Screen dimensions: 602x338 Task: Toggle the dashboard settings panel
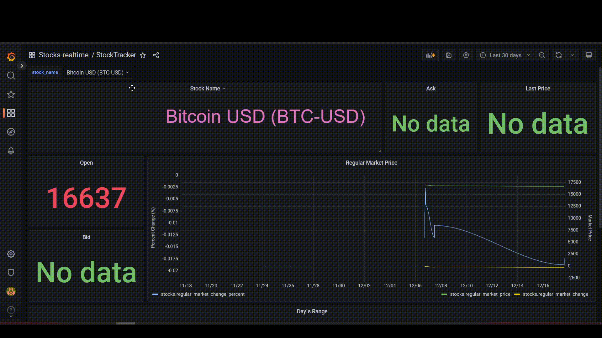click(466, 55)
